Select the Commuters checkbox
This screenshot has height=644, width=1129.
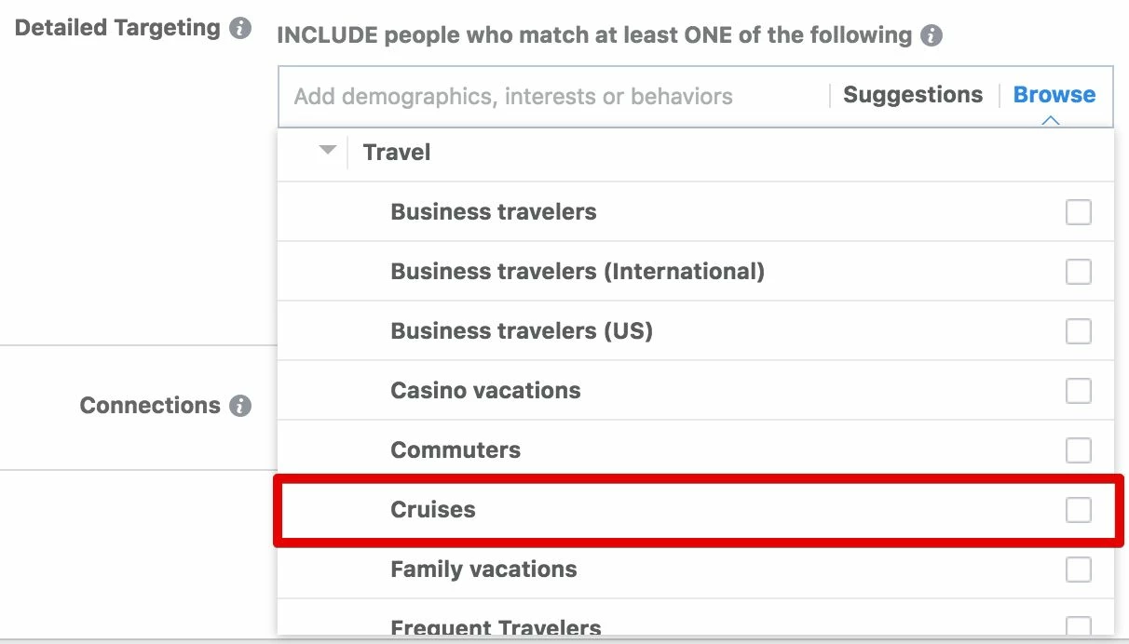click(1079, 450)
